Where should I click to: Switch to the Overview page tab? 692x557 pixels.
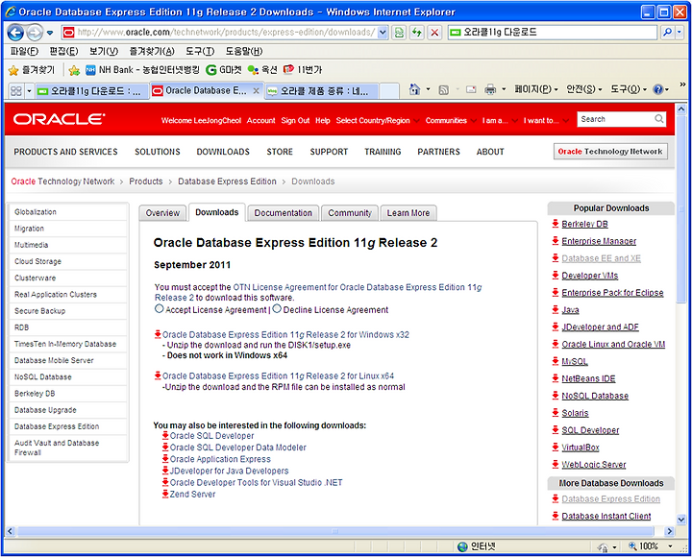[162, 213]
